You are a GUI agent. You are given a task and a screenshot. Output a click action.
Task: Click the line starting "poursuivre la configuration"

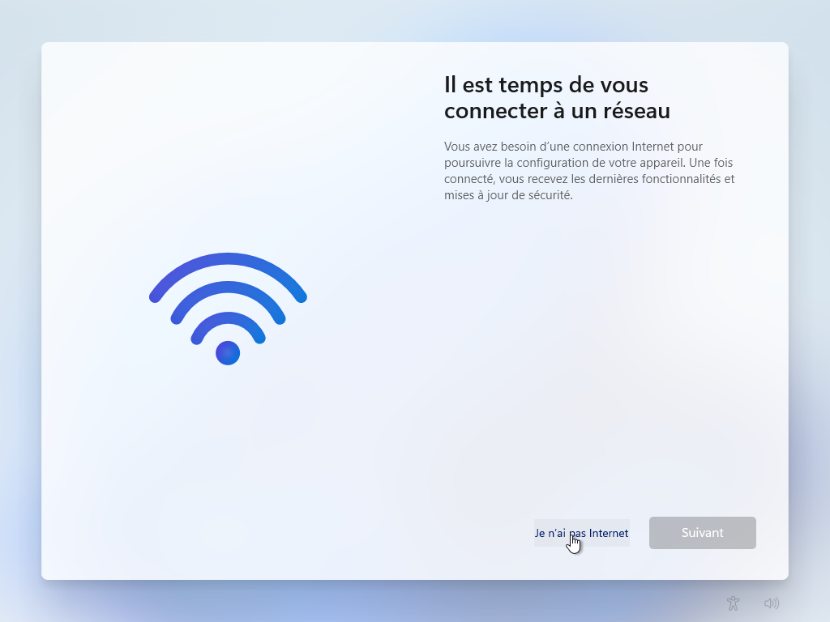click(588, 162)
